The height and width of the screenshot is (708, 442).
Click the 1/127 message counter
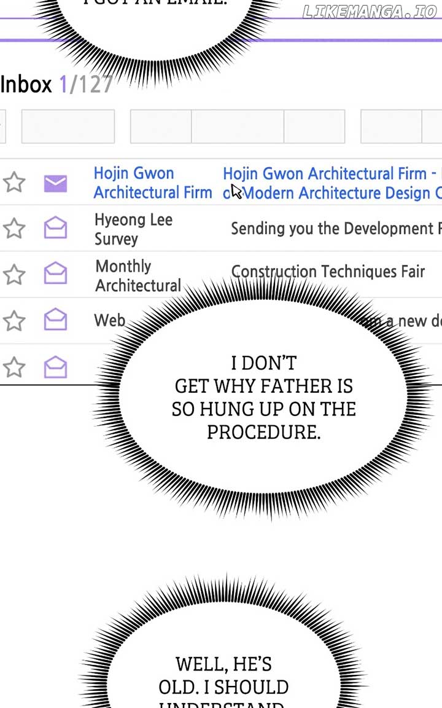click(x=86, y=84)
